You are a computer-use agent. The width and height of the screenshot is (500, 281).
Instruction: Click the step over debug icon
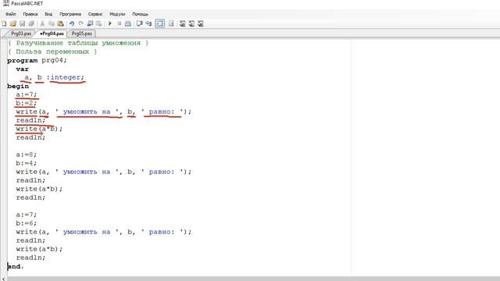(139, 23)
